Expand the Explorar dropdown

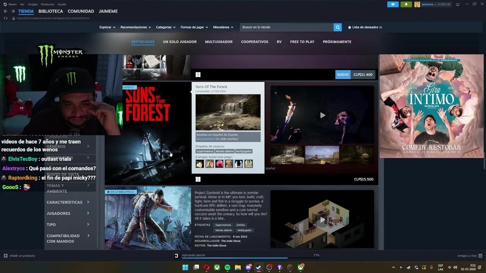(x=107, y=27)
